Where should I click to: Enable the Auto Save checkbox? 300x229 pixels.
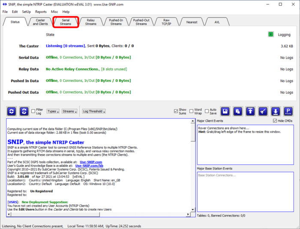coord(207,111)
